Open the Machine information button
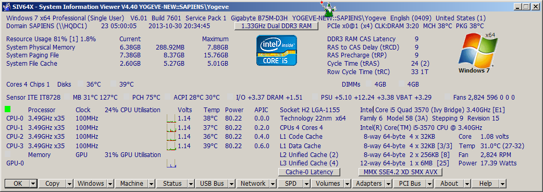The width and height of the screenshot is (543, 192). click(132, 184)
